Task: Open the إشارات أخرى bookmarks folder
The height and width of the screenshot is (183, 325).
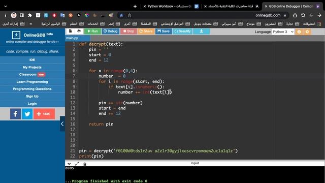Action: tap(14, 24)
